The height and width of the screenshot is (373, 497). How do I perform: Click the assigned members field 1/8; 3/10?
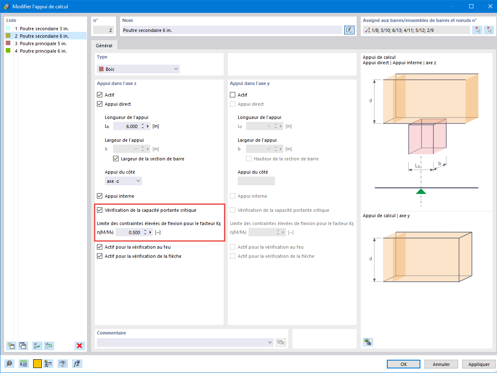(416, 30)
